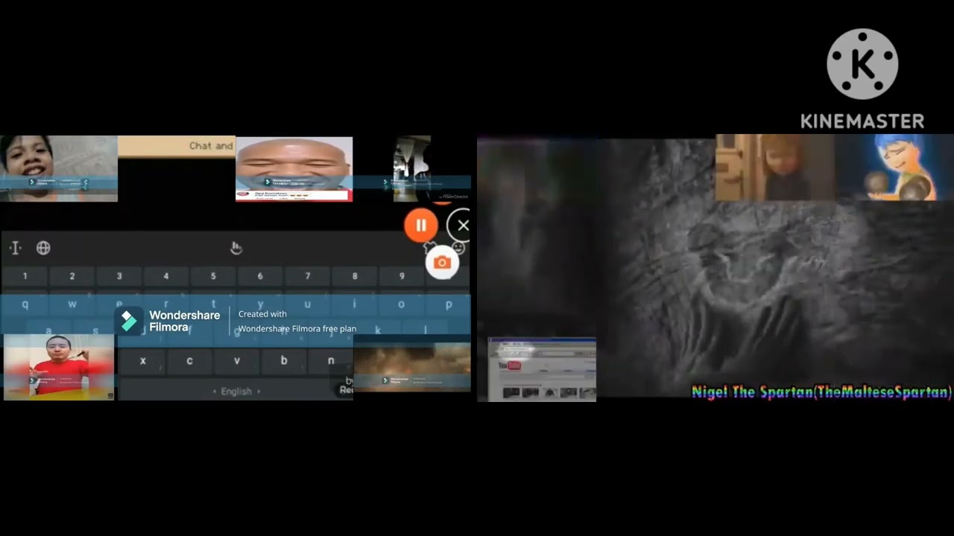Viewport: 954px width, 536px height.
Task: Tap the number 4 key
Action: [166, 276]
